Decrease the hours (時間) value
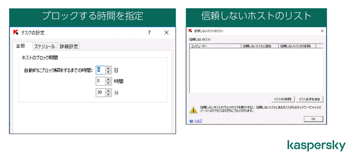This screenshot has height=158, width=352. pyautogui.click(x=108, y=83)
